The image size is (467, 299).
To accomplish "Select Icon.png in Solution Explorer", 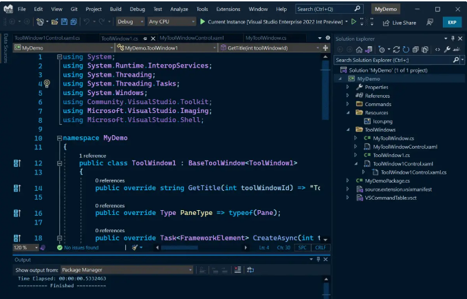I will click(x=382, y=121).
